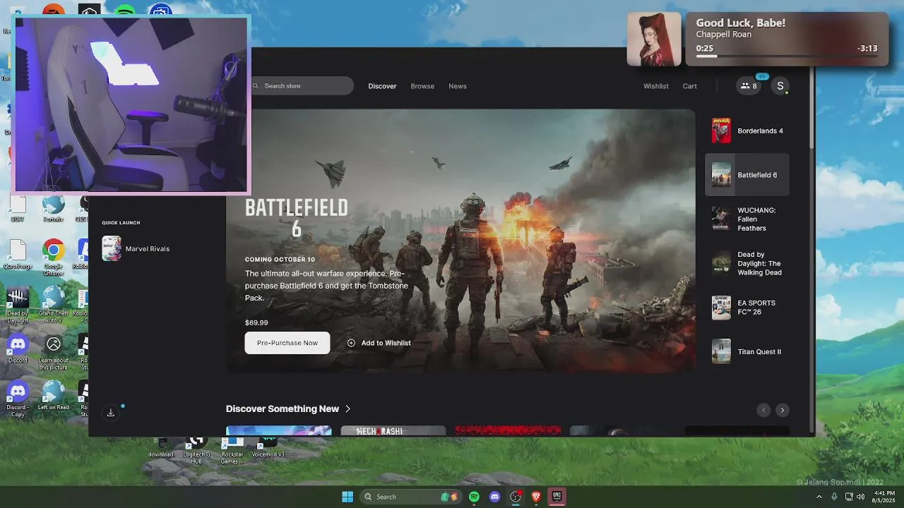Open Brave browser from the taskbar
This screenshot has width=904, height=508.
(536, 497)
